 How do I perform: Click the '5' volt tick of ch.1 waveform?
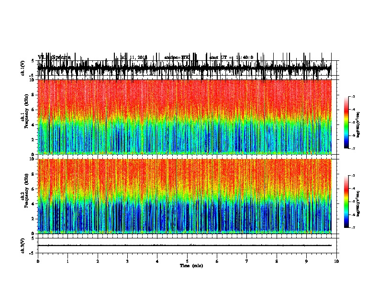[33, 61]
